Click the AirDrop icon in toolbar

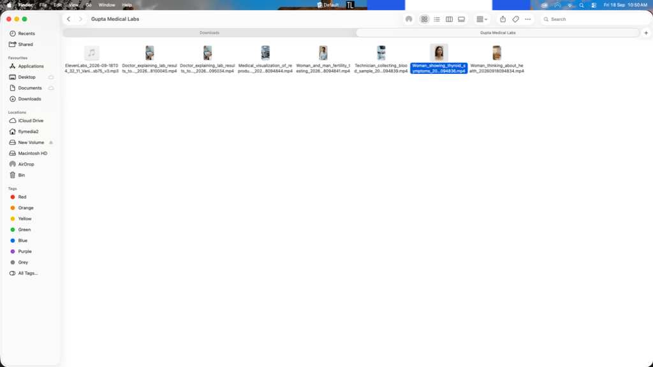click(409, 19)
